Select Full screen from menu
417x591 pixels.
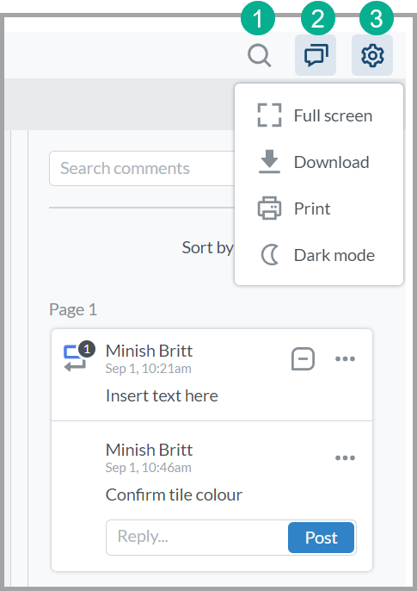[319, 115]
